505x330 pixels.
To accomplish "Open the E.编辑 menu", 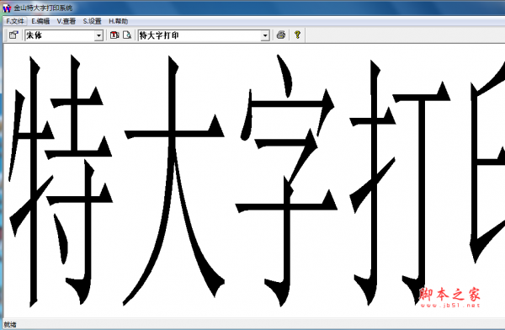I will point(40,21).
